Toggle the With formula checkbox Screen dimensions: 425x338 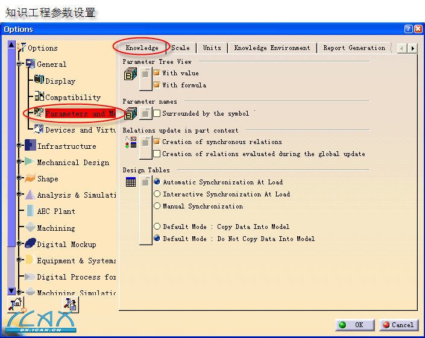157,84
